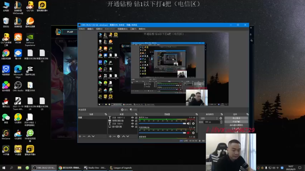The image size is (305, 171).
Task: Open desktop audio mixer settings gear
Action: coord(193,123)
